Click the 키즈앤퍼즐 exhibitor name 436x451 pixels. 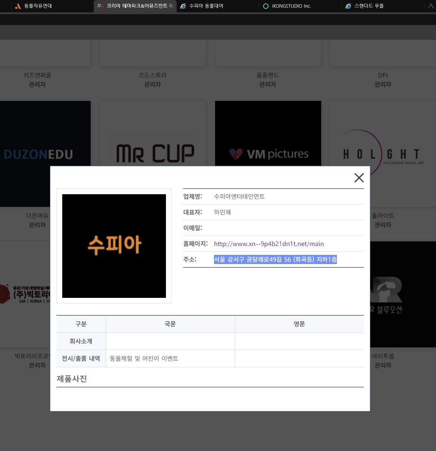coord(37,75)
